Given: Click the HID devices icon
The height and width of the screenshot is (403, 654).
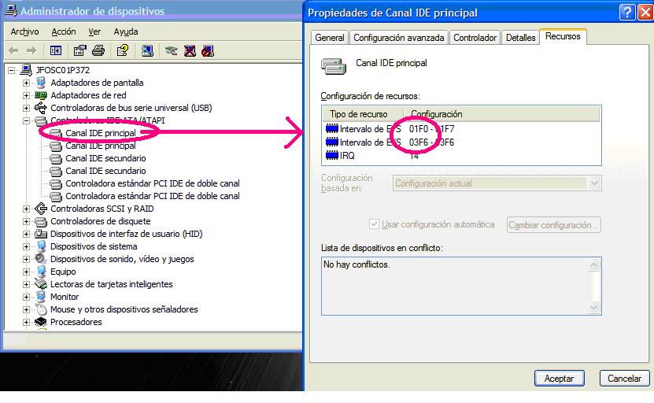Looking at the screenshot, I should click(x=41, y=234).
